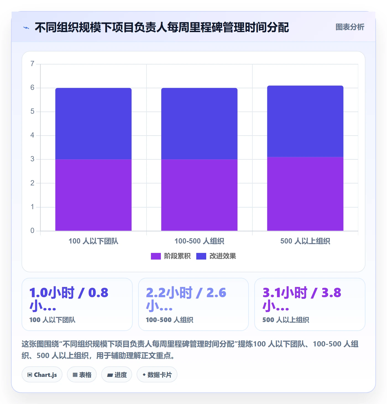The height and width of the screenshot is (404, 387).
Task: Select the 表格 tag chip
Action: [82, 375]
